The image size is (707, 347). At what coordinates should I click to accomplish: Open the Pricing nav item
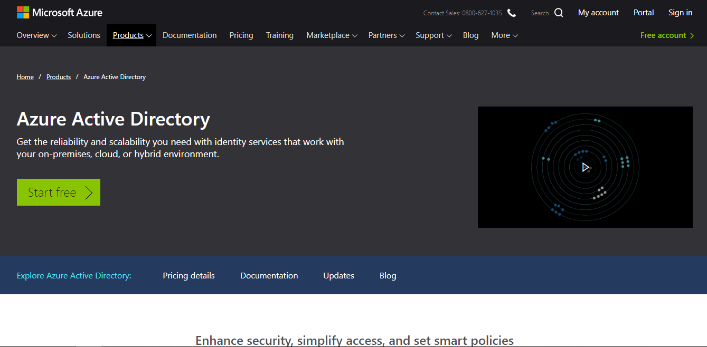(241, 35)
